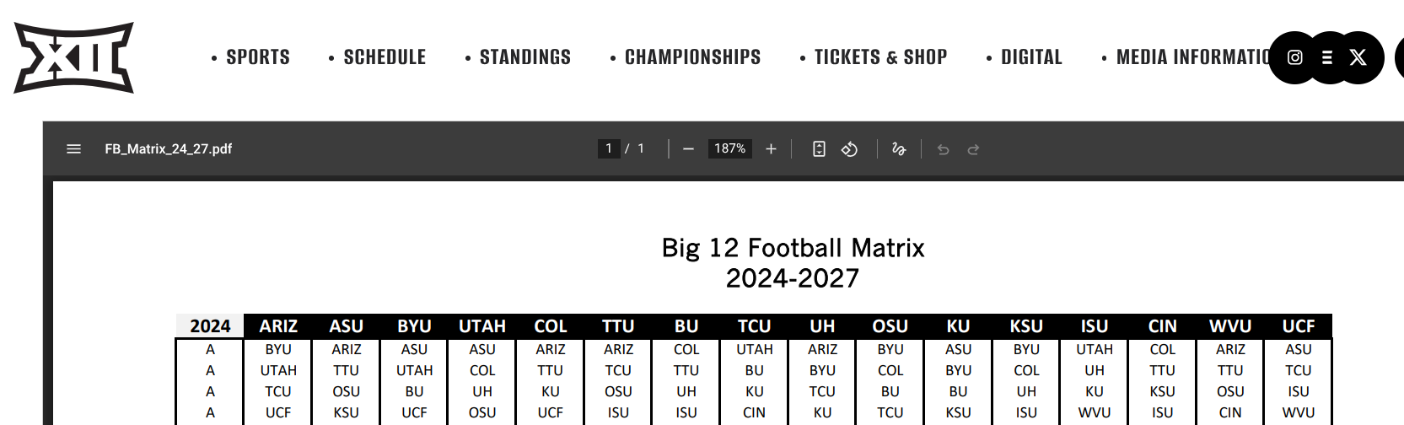Toggle fit to page in PDF toolbar
Viewport: 1404px width, 425px height.
point(819,149)
